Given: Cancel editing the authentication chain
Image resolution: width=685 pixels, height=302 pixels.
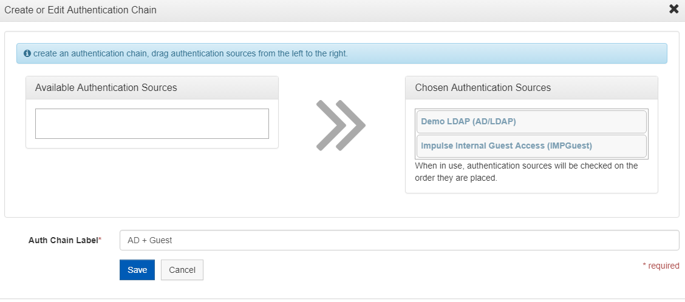Looking at the screenshot, I should [182, 270].
